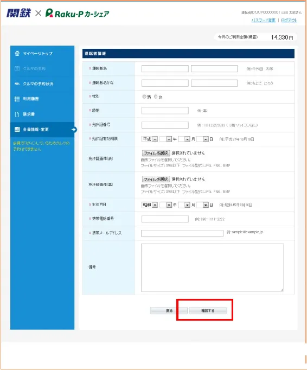Focus the first 運転者名かな field
The width and height of the screenshot is (307, 370).
(x=165, y=83)
